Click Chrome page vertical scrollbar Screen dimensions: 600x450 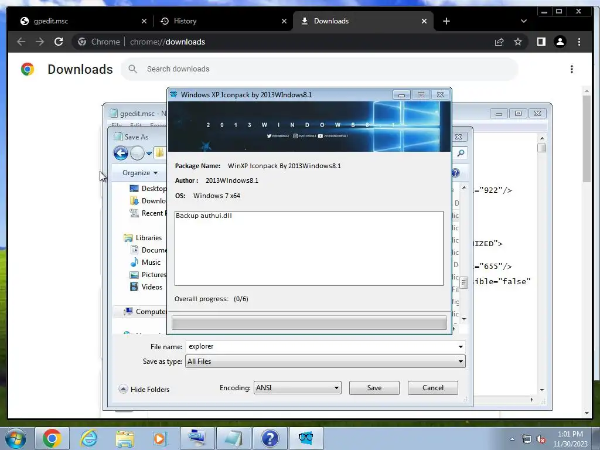pyautogui.click(x=587, y=138)
